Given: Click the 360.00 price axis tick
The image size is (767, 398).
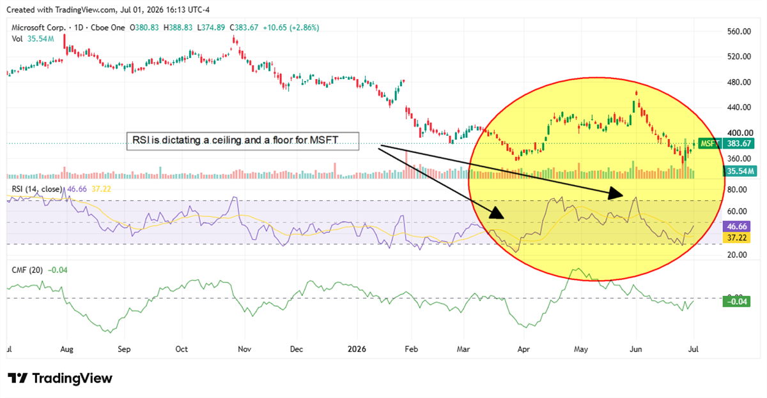Looking at the screenshot, I should click(x=738, y=159).
